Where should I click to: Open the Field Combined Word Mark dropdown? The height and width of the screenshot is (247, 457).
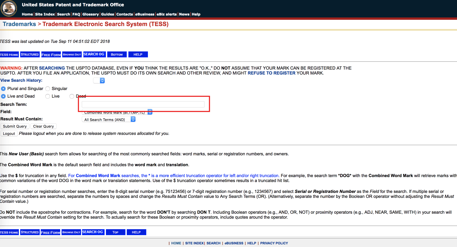(x=117, y=112)
